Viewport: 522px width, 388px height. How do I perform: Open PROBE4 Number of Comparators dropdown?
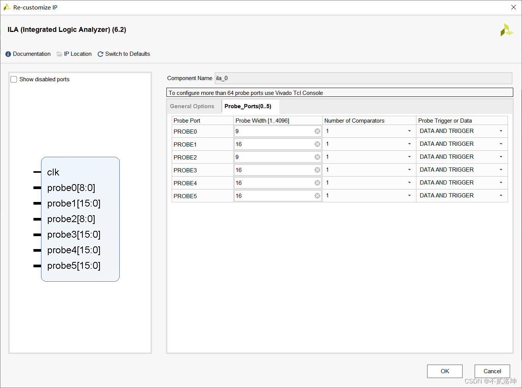pyautogui.click(x=410, y=183)
